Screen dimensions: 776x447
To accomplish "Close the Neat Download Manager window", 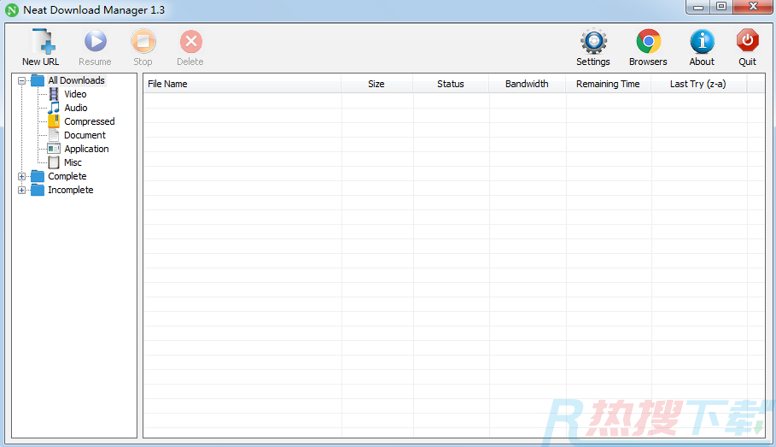I will [x=753, y=7].
